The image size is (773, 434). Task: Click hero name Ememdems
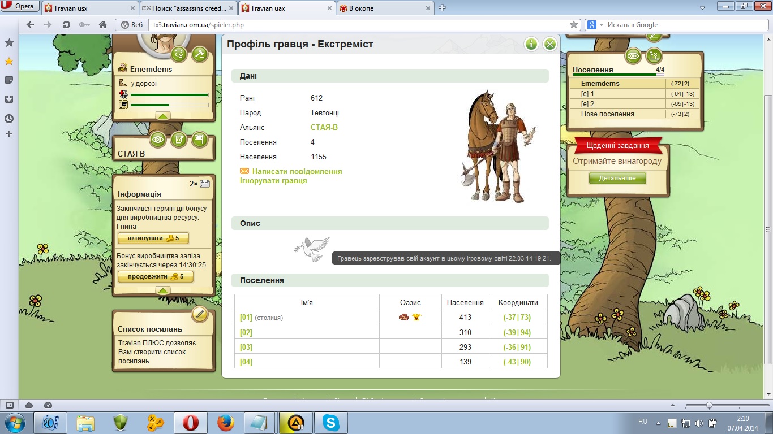[x=151, y=69]
